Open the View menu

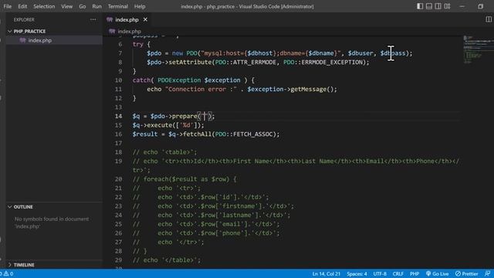pos(67,6)
